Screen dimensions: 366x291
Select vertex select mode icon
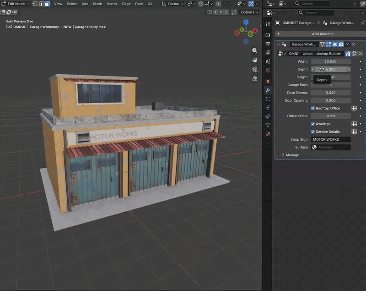[35, 4]
